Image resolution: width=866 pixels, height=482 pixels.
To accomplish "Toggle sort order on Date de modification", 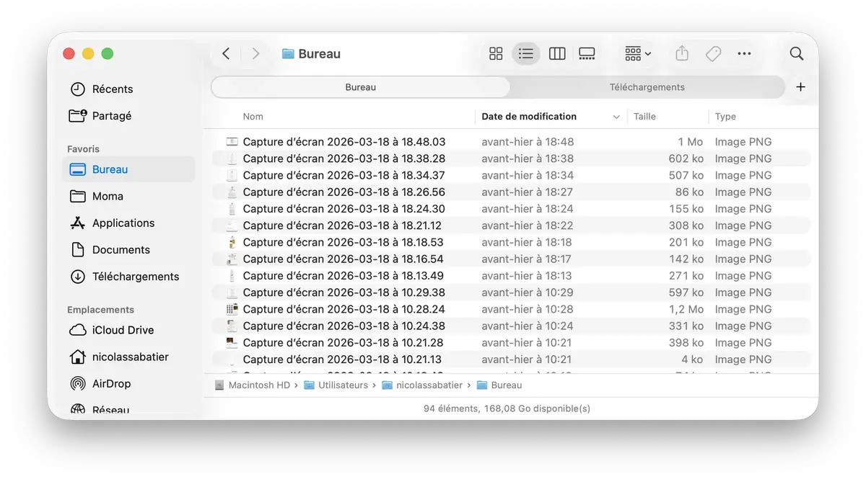I will pyautogui.click(x=528, y=116).
